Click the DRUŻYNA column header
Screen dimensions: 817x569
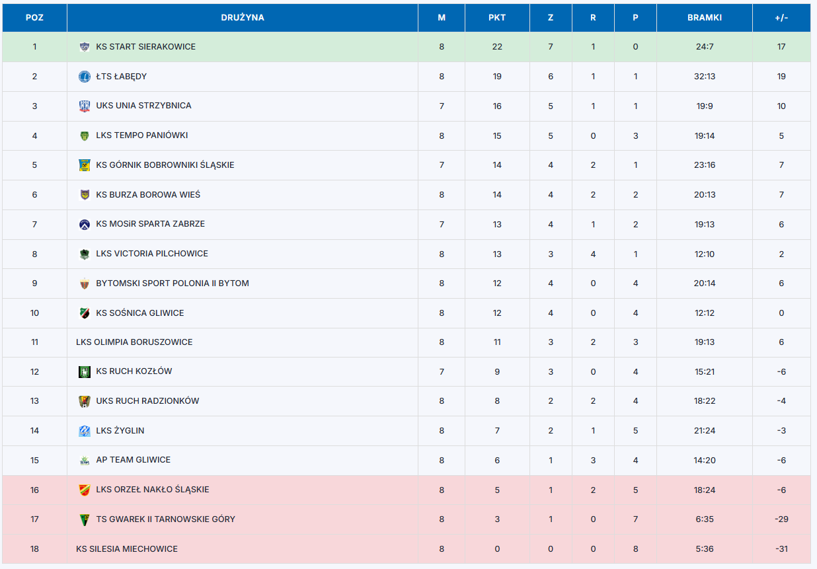click(243, 18)
